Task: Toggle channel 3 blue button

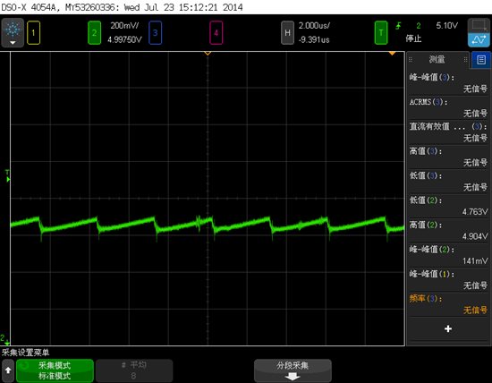Action: (155, 32)
